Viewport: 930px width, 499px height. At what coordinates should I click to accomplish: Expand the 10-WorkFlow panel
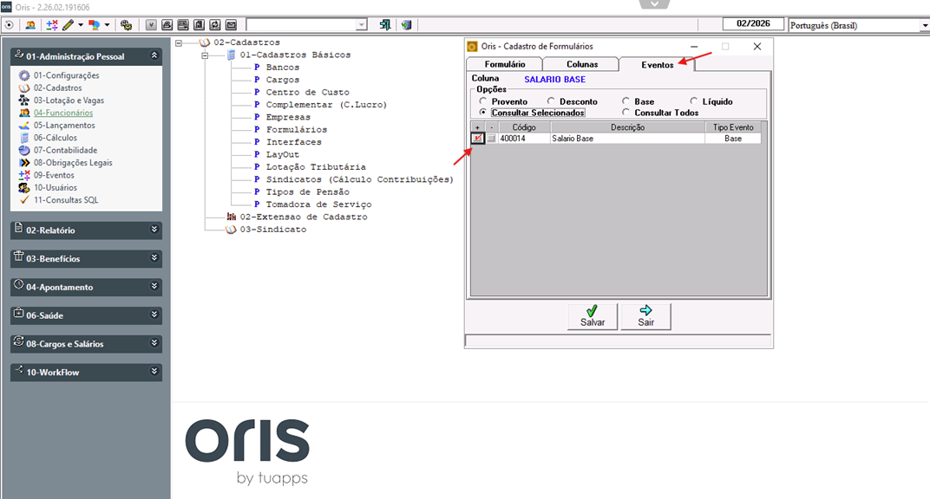(154, 371)
